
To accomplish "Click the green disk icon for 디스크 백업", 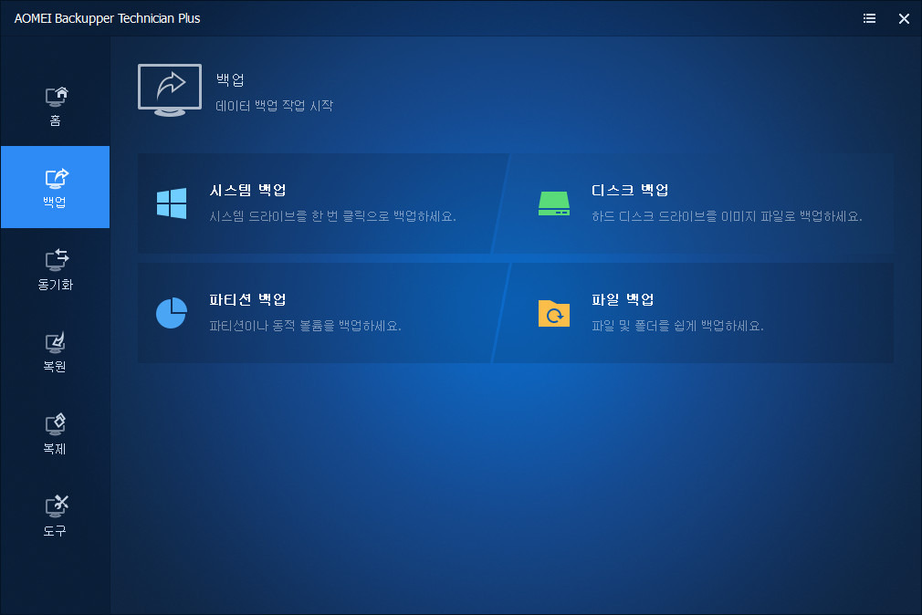I will 554,203.
